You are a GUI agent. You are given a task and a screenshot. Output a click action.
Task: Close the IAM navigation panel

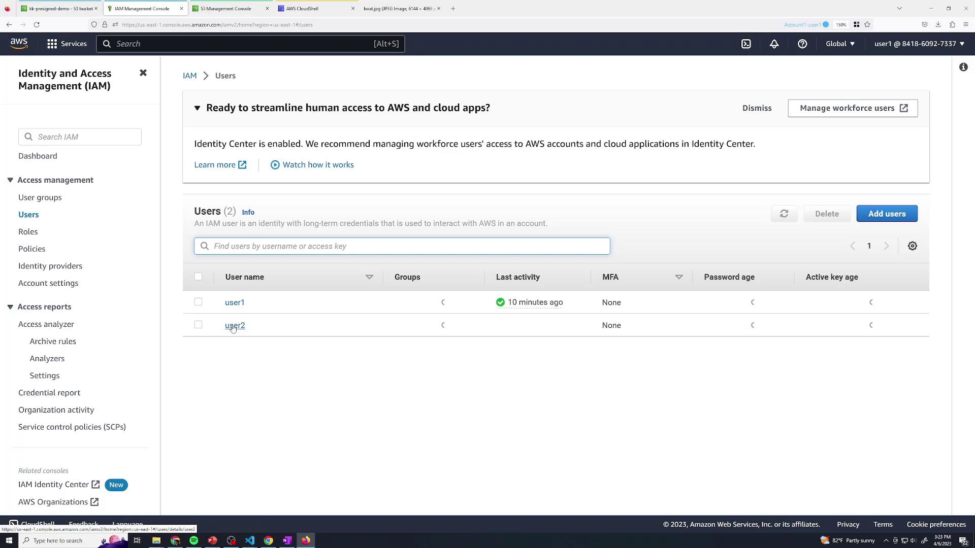(x=143, y=73)
